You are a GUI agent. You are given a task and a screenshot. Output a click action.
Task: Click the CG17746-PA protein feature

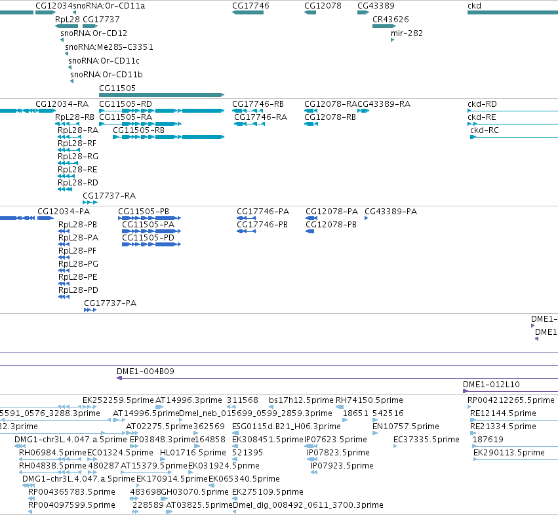coord(247,218)
